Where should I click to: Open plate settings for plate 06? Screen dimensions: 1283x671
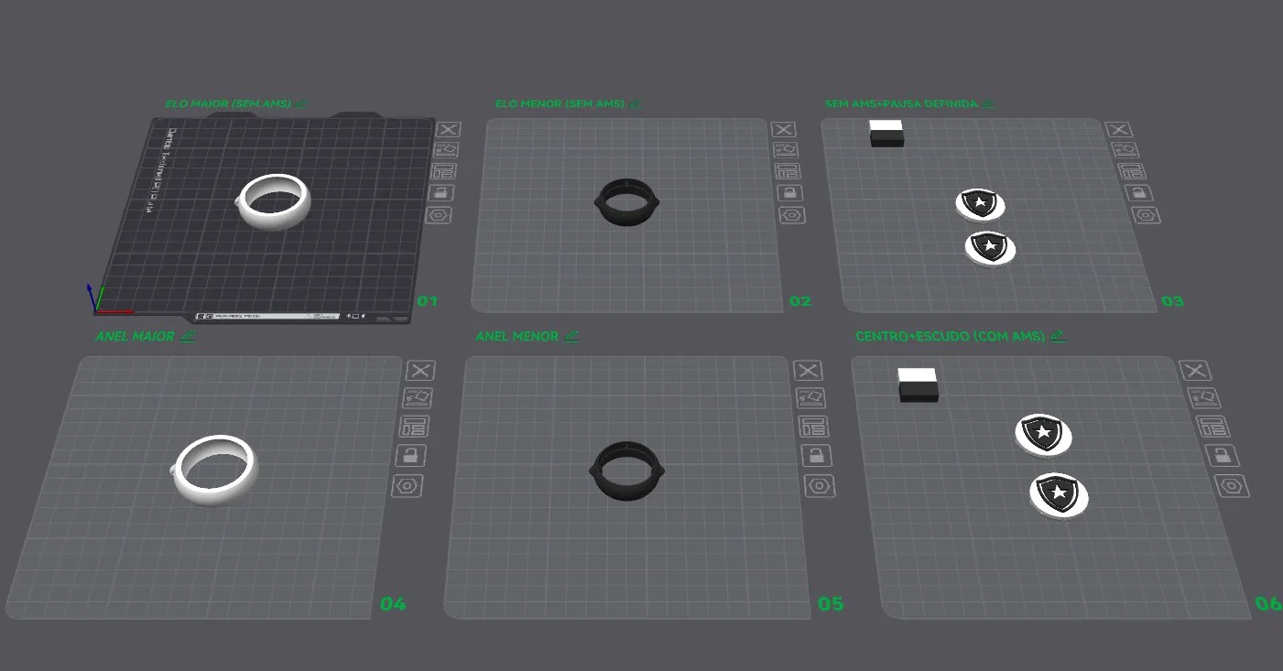pyautogui.click(x=1230, y=486)
